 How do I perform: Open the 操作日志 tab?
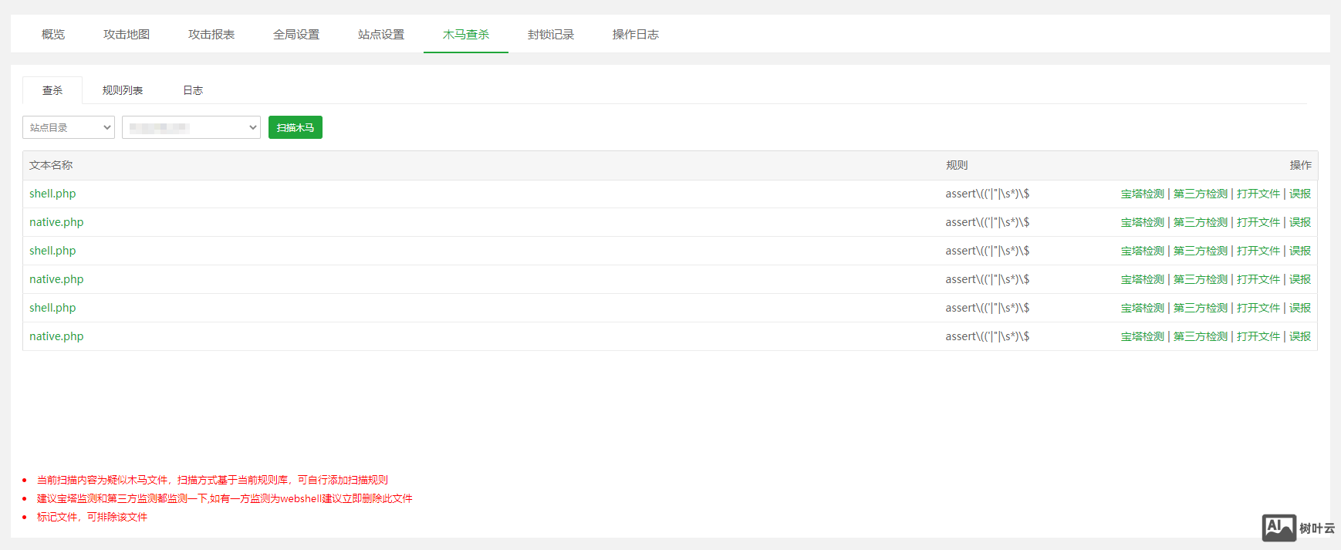coord(636,35)
